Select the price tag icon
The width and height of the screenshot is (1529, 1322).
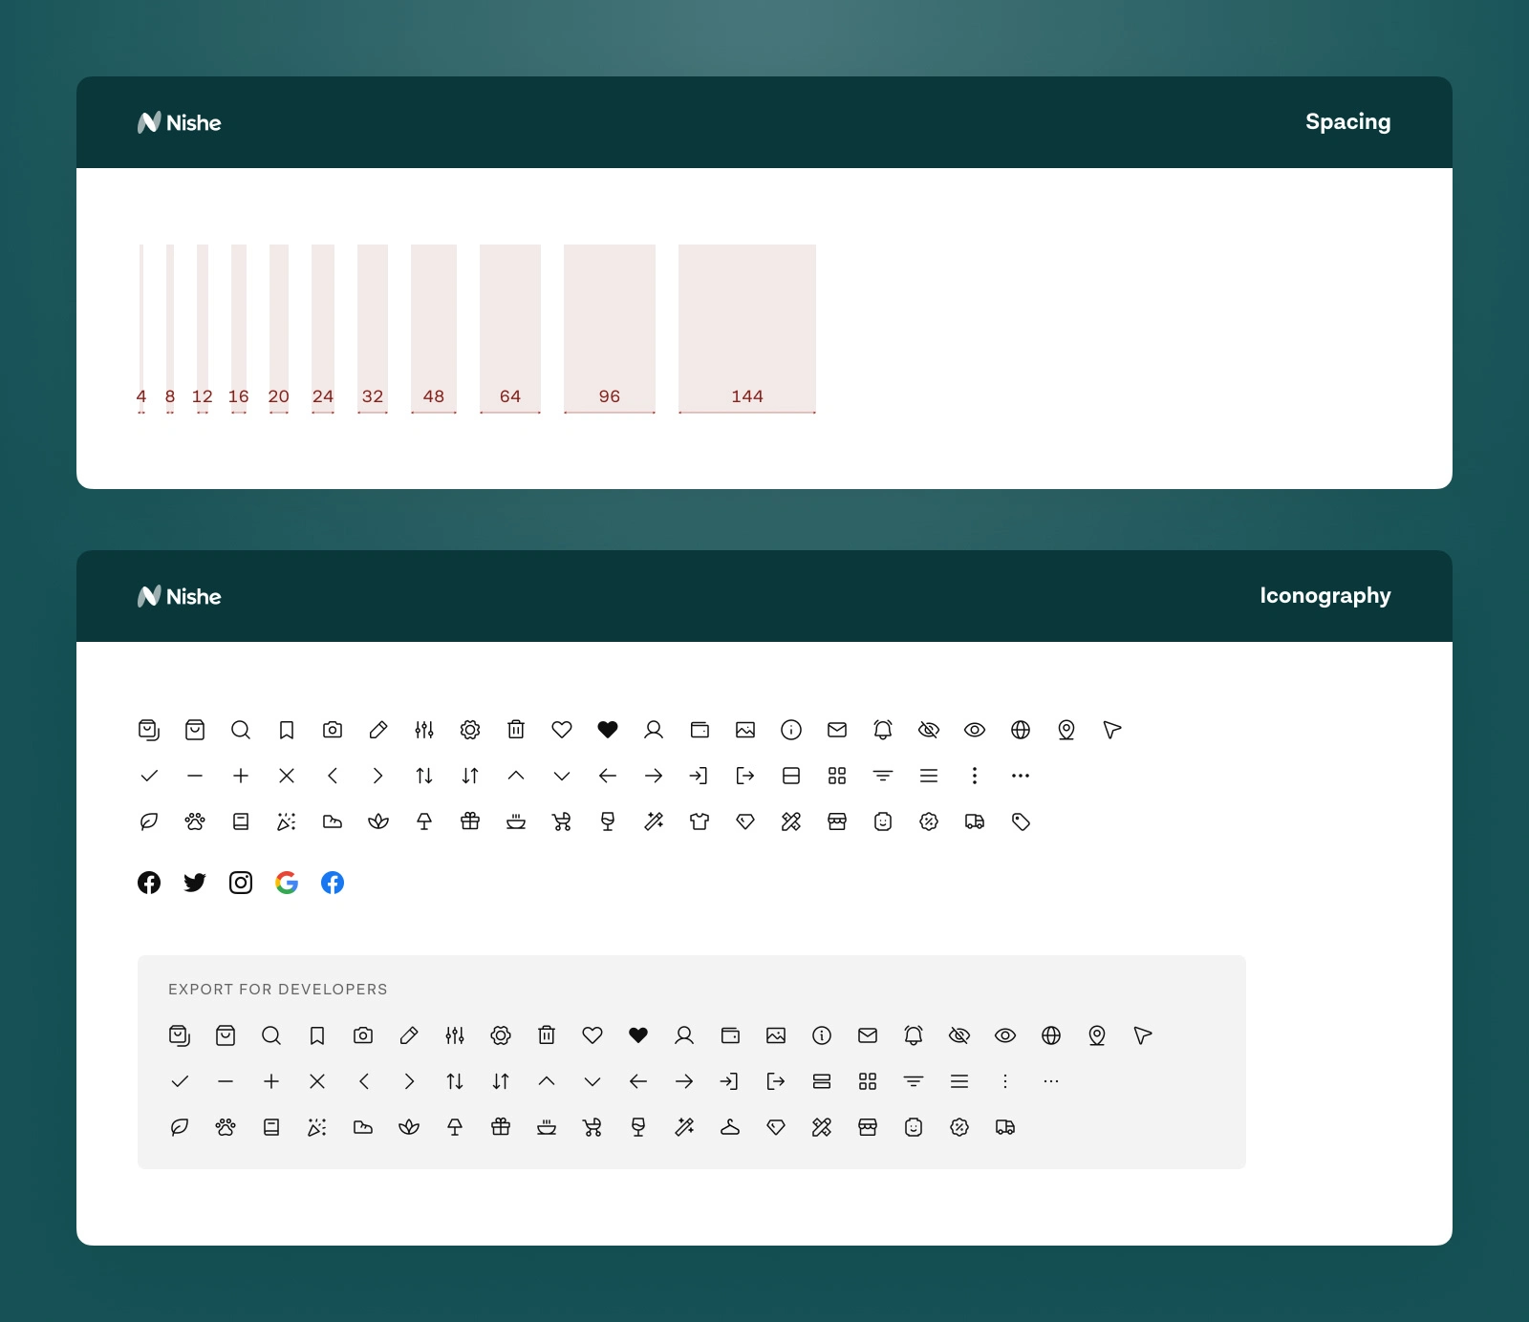pos(1021,821)
